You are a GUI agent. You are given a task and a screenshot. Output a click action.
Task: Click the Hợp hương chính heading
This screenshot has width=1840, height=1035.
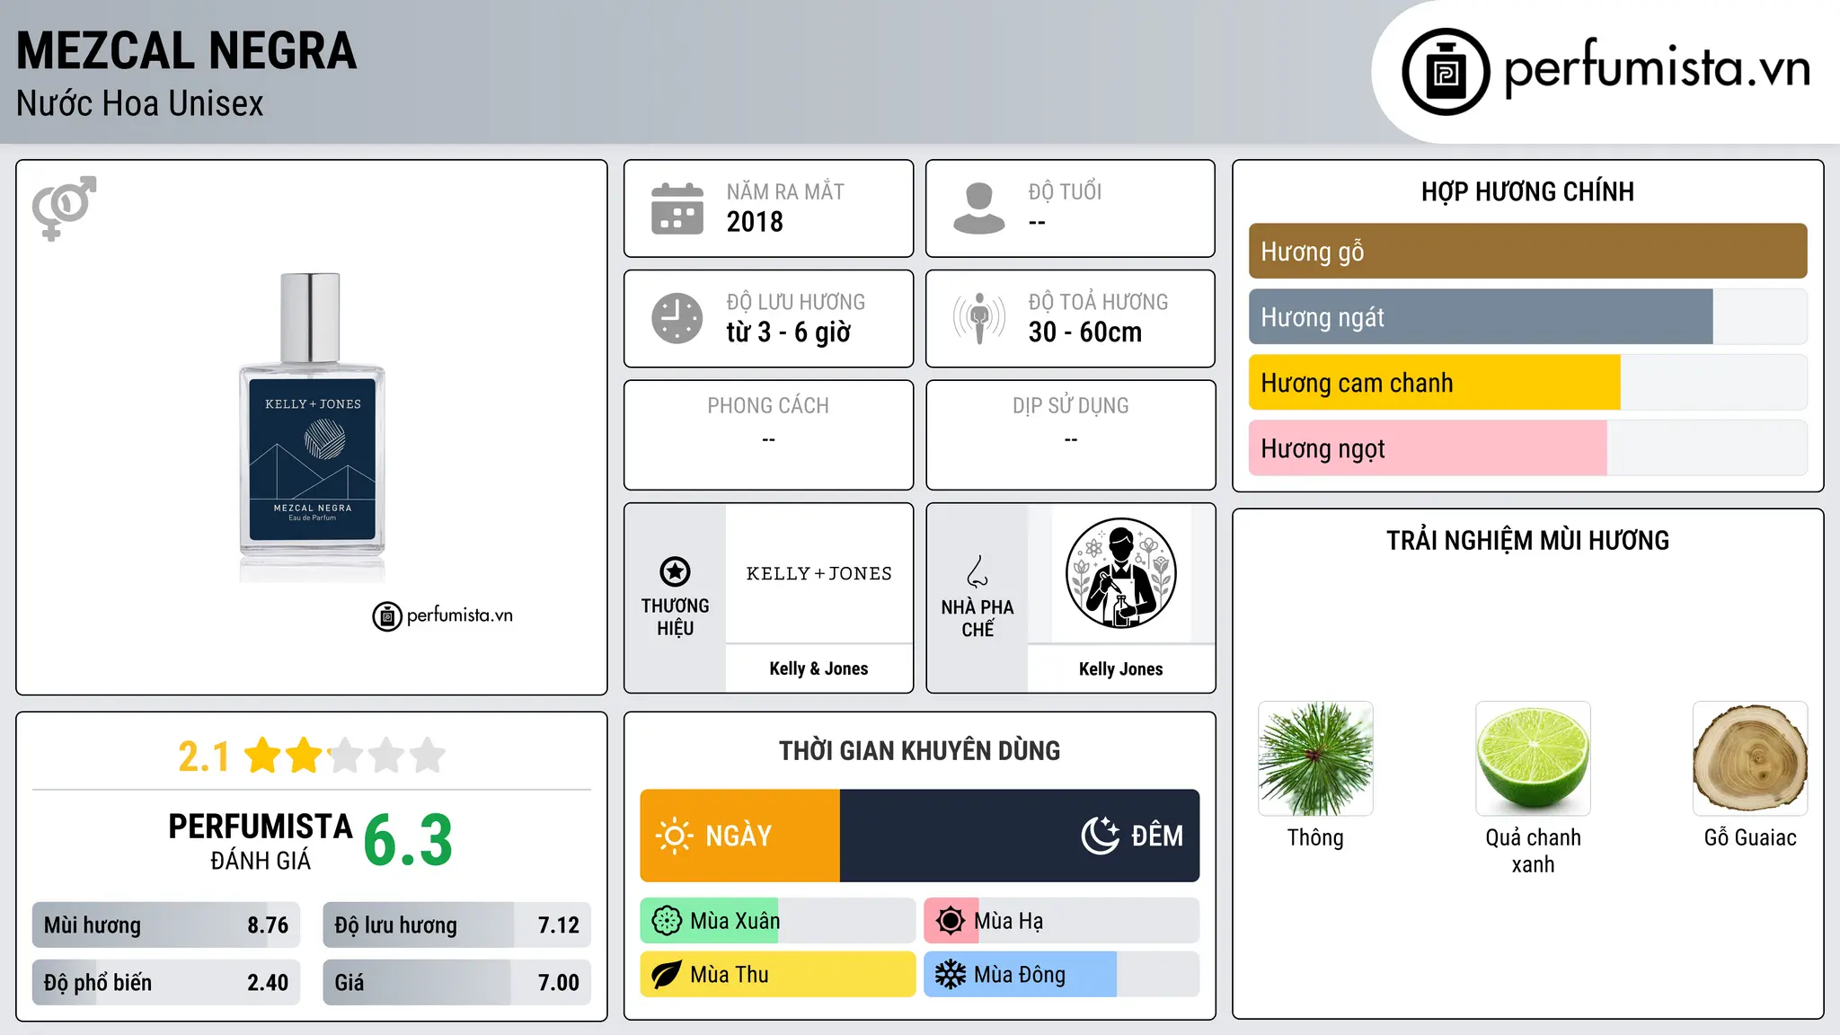point(1527,191)
